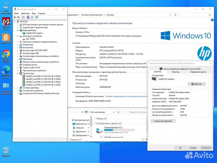
Task: Click Система и безопасность breadcrumb
Action: pyautogui.click(x=92, y=15)
